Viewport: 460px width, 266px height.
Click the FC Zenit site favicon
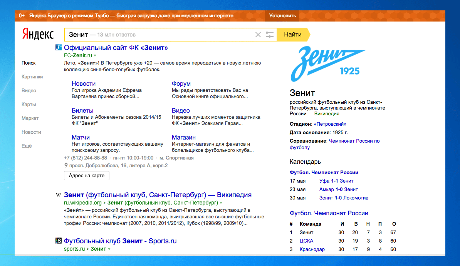(x=59, y=47)
